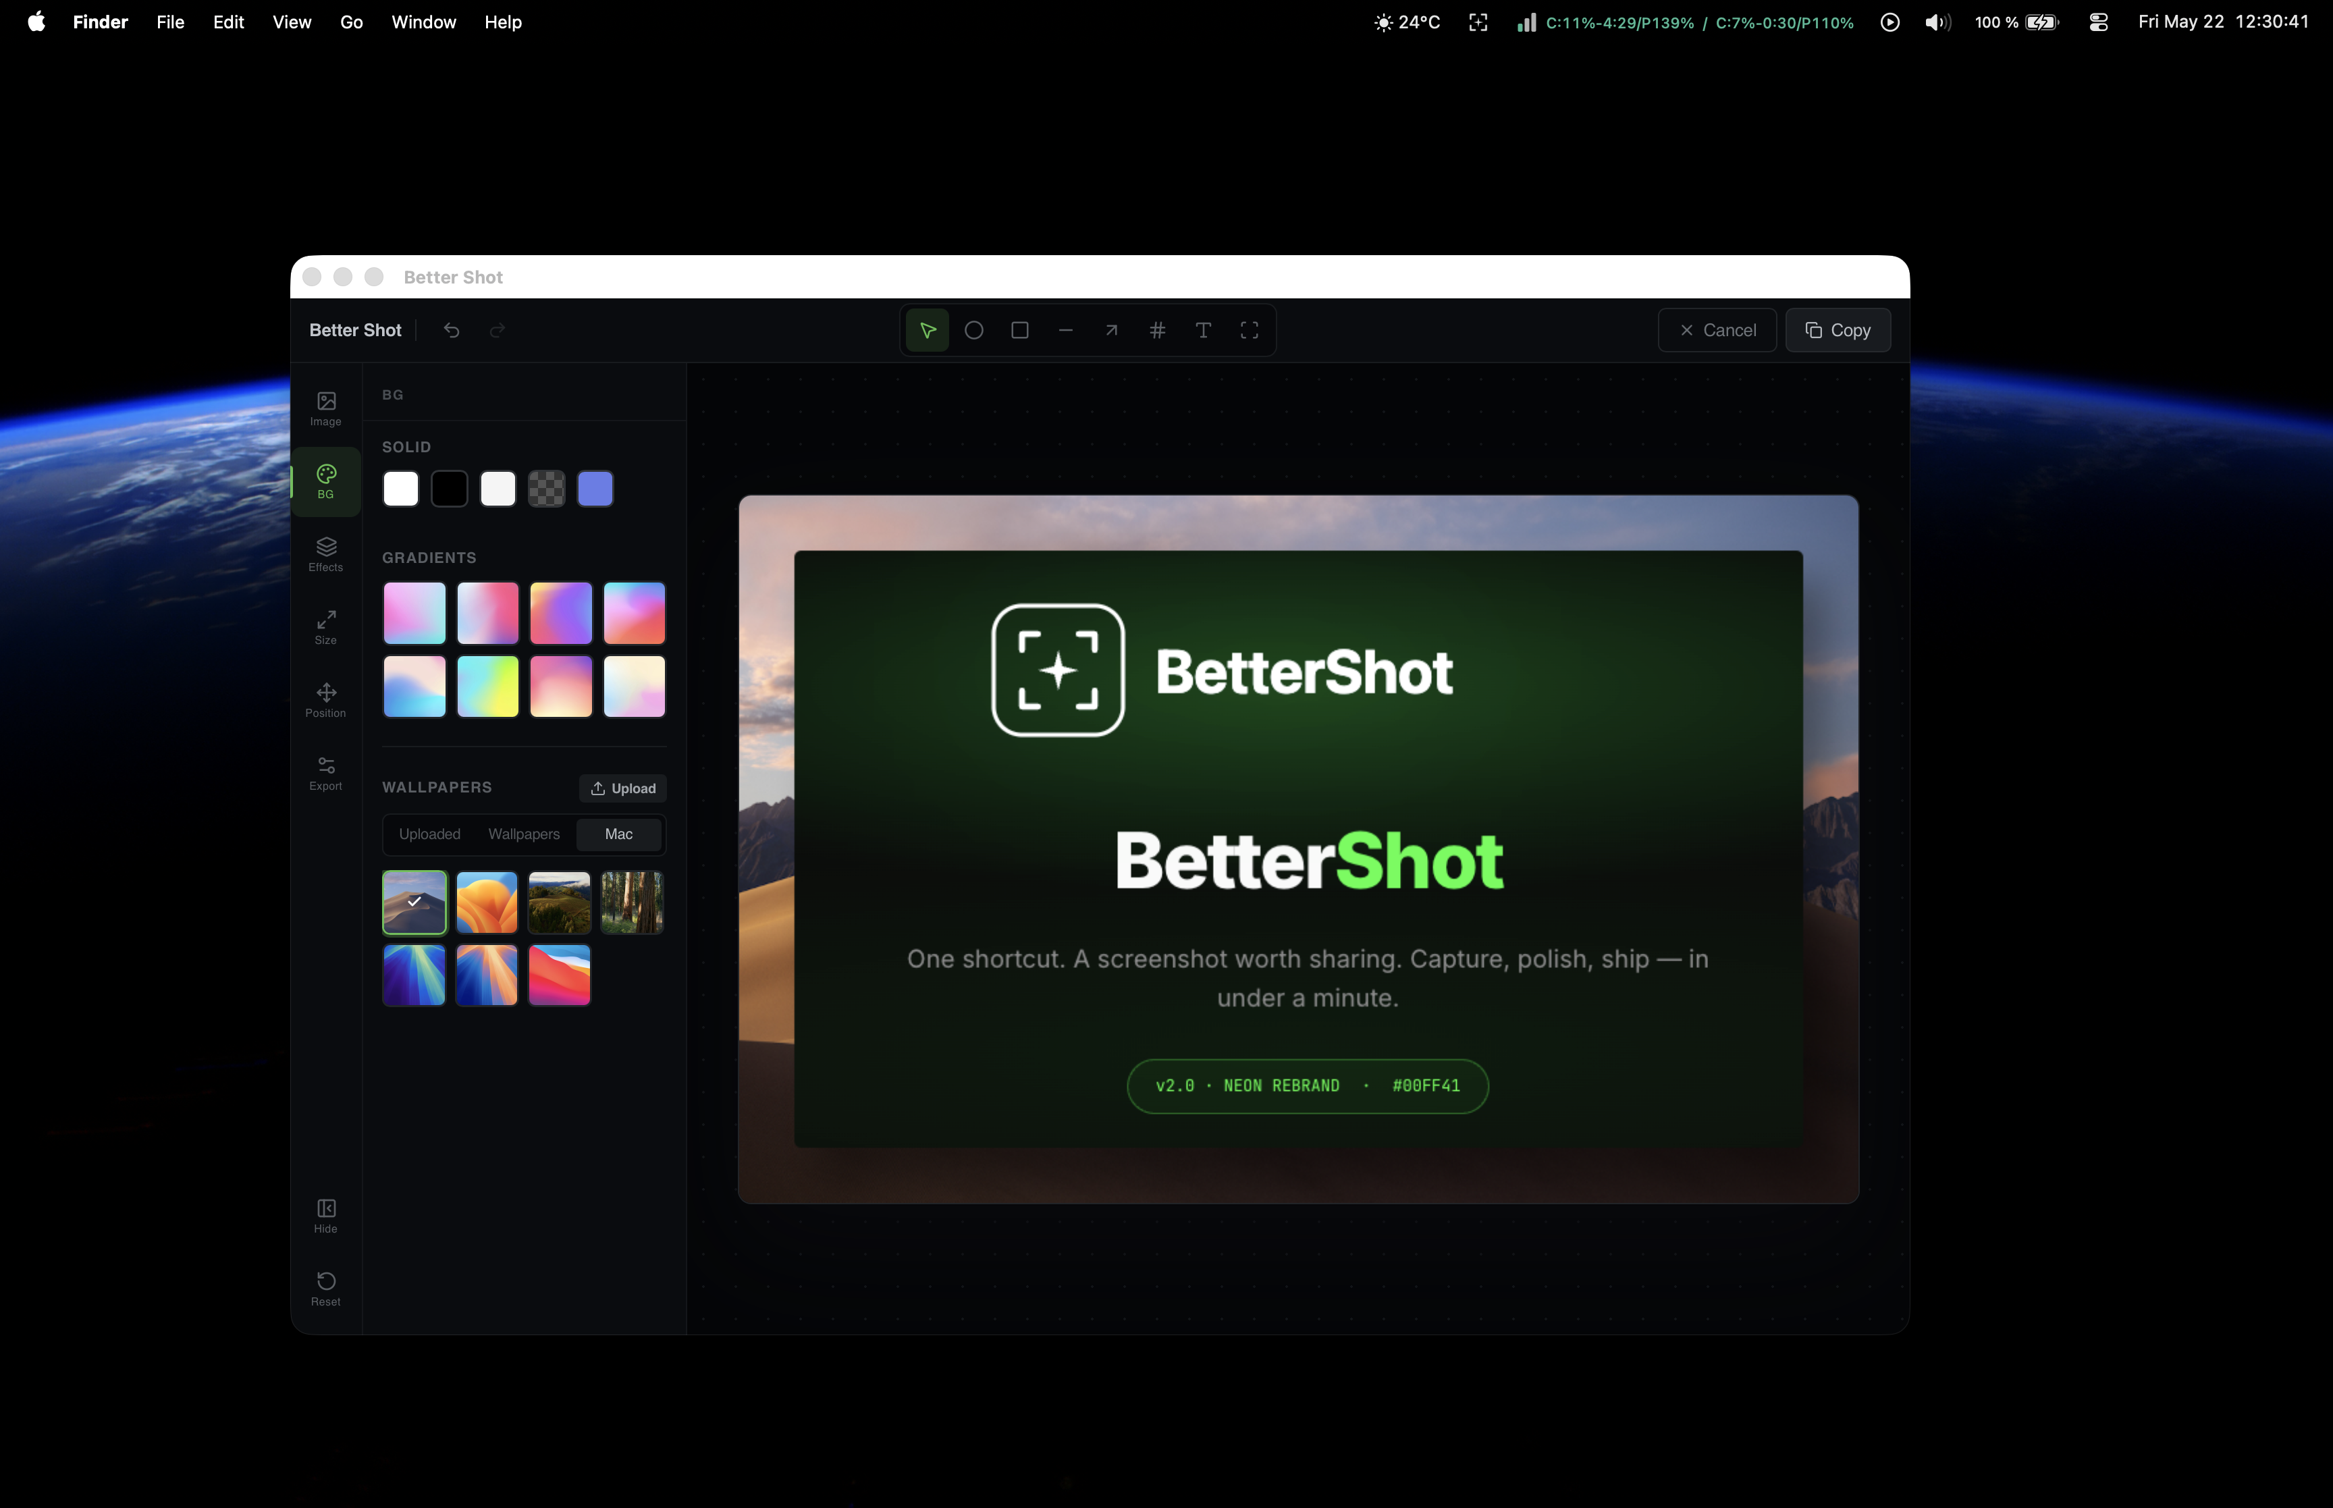Screen dimensions: 2333x1508
Task: Choose the blue-purple solid swatch
Action: coord(595,489)
